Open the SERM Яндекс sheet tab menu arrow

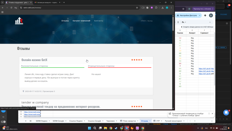[x=49, y=121]
